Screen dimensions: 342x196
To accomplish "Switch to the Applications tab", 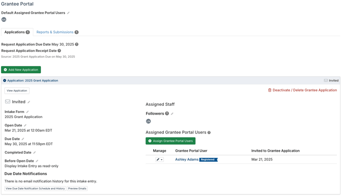I will click(17, 32).
